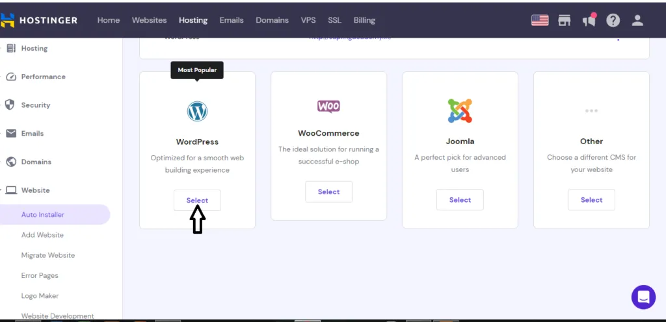Click the Hosting sidebar server icon
Screen dimensions: 666x322
(11, 48)
